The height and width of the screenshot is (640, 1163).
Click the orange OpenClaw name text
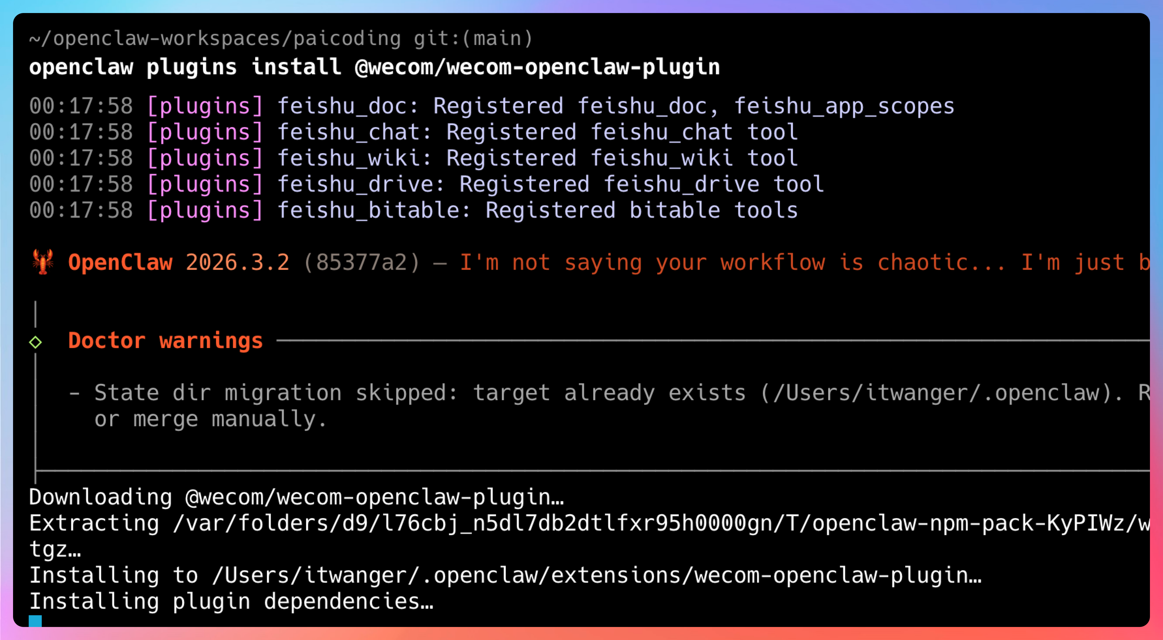(120, 262)
